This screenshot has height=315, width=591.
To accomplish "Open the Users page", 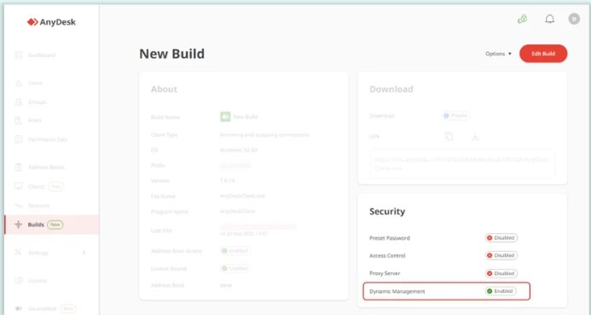I will pos(36,83).
